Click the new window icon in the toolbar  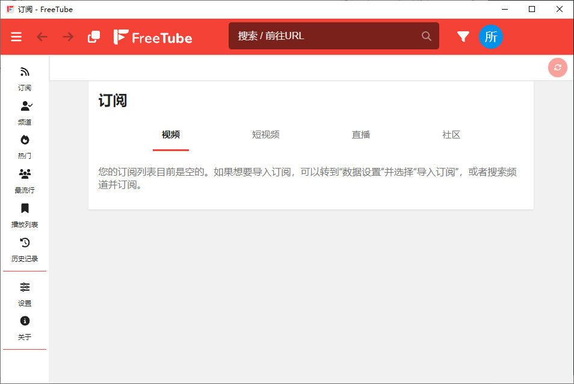[94, 37]
